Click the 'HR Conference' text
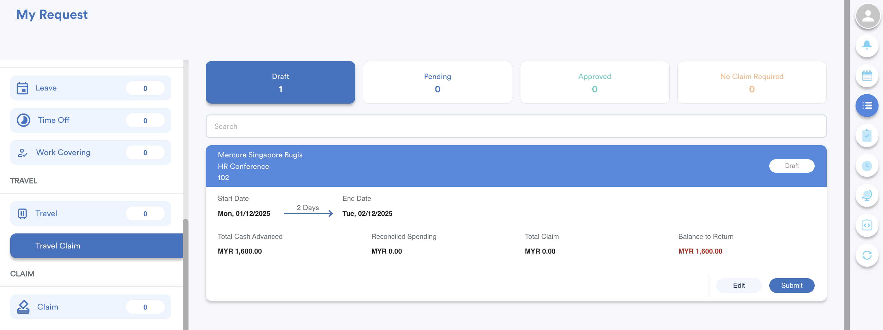Image resolution: width=883 pixels, height=330 pixels. click(243, 166)
